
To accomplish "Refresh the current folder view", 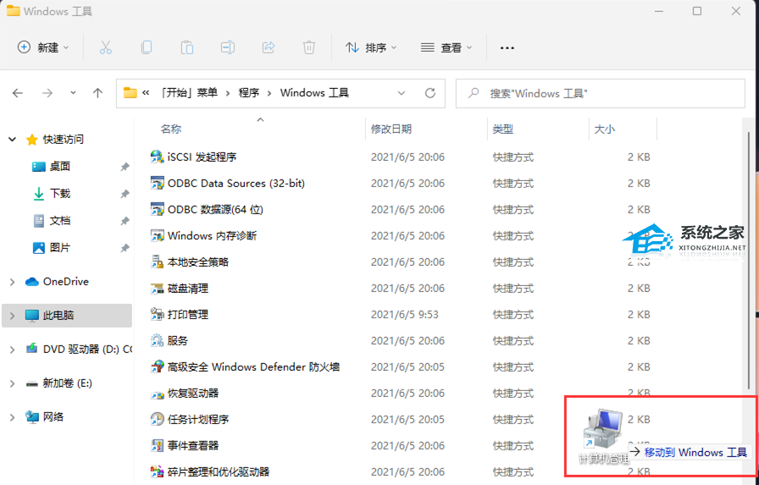I will coord(429,93).
